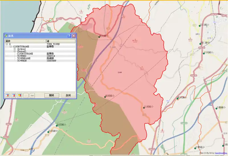Select the 瑞湖國小 school point on map
Image resolution: width=228 pixels, height=156 pixels.
105,97
